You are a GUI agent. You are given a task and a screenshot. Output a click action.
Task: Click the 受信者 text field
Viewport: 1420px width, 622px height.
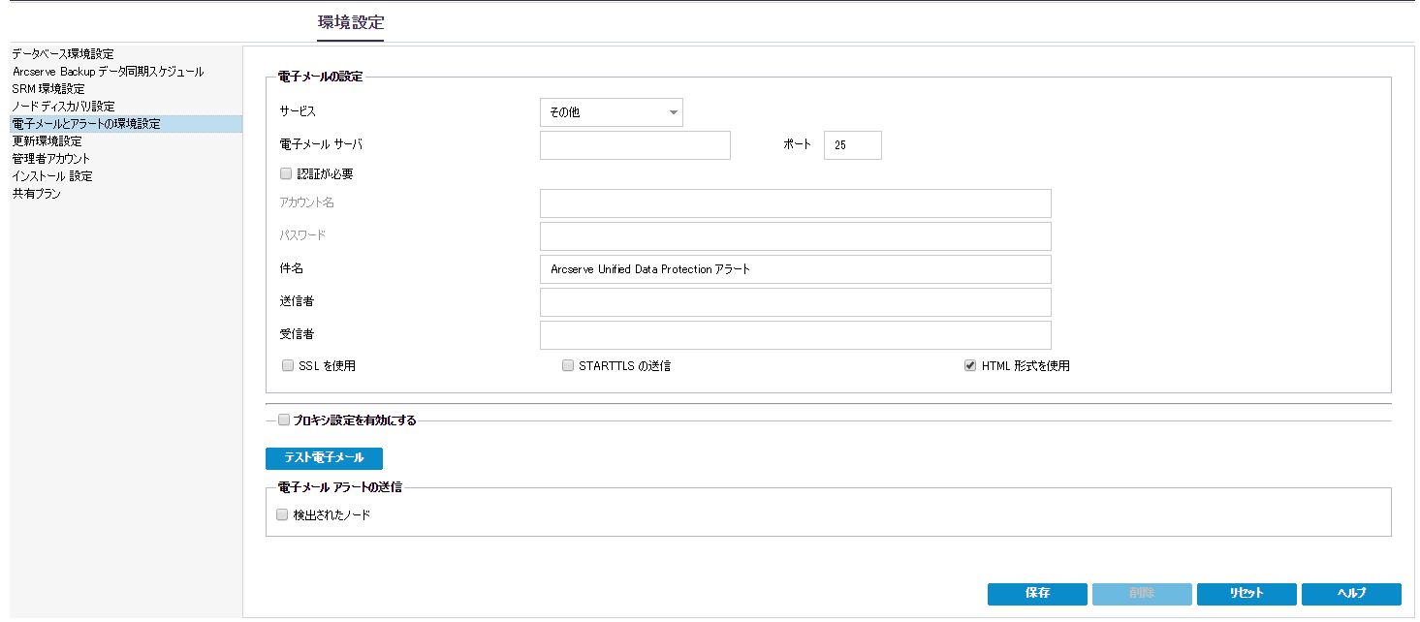tap(795, 335)
